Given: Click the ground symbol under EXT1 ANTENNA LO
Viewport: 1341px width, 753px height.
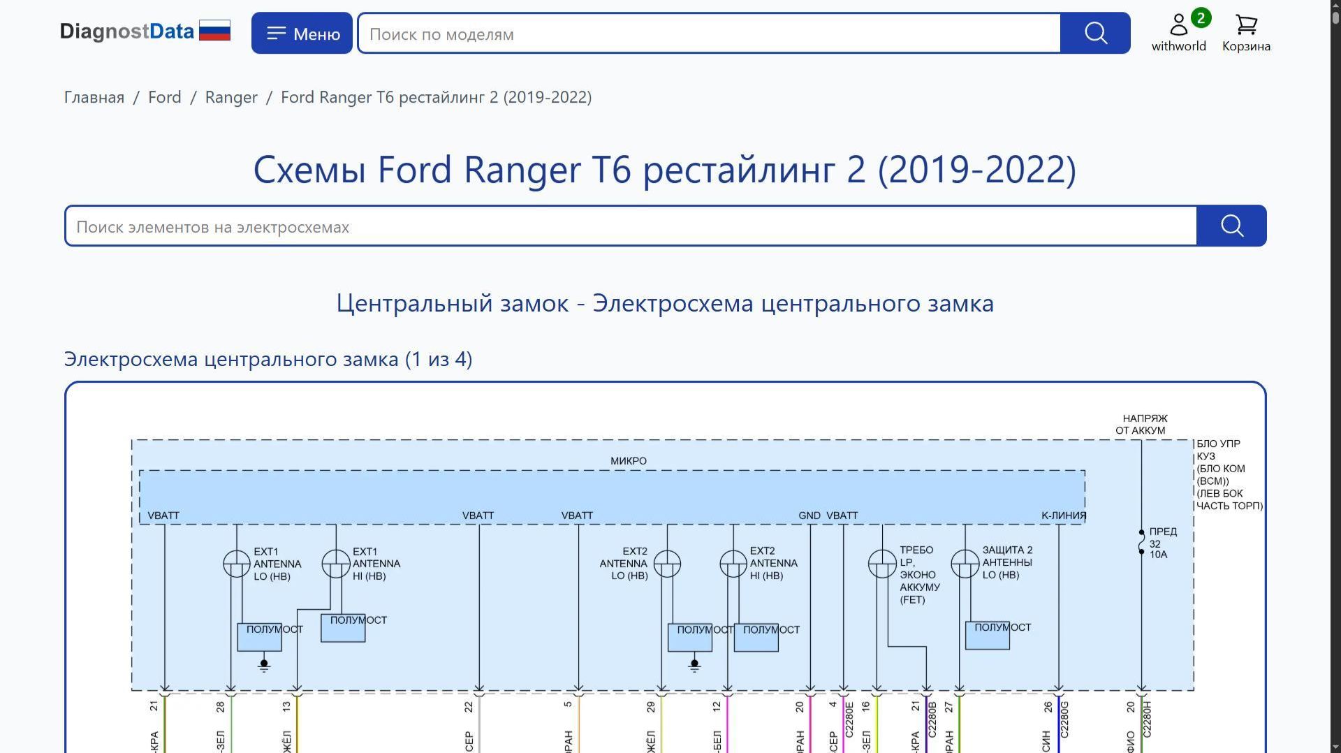Looking at the screenshot, I should coord(264,665).
